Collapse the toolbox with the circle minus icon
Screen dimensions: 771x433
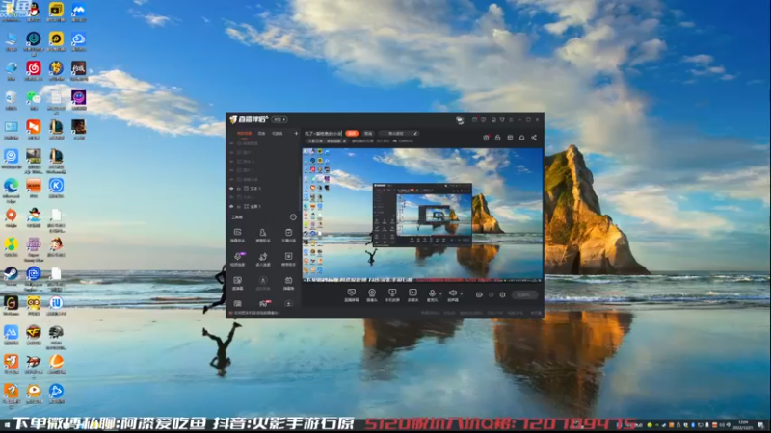point(293,217)
